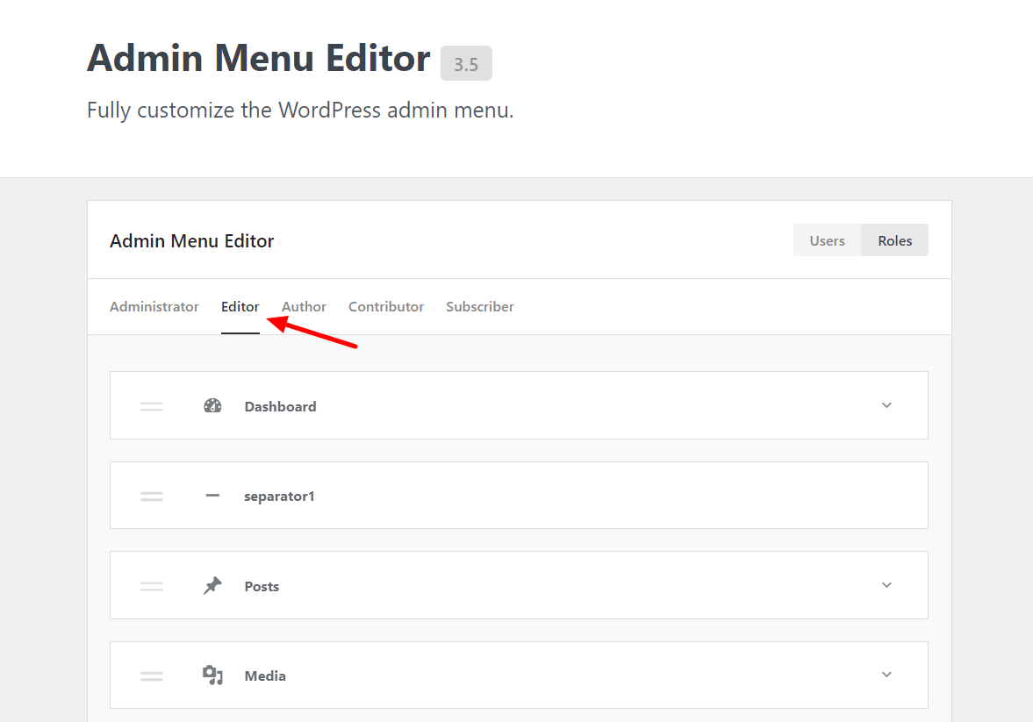Expand the Dashboard menu item chevron
1033x722 pixels.
[886, 405]
